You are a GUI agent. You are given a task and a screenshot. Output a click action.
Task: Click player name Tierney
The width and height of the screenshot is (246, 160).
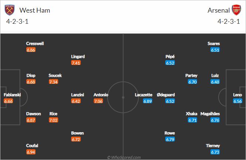pos(213,146)
